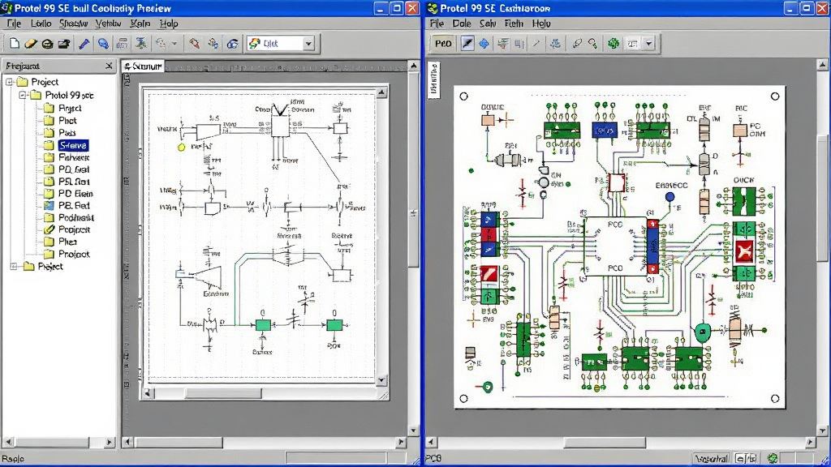Close the project panel with its X button
831x467 pixels.
[109, 66]
